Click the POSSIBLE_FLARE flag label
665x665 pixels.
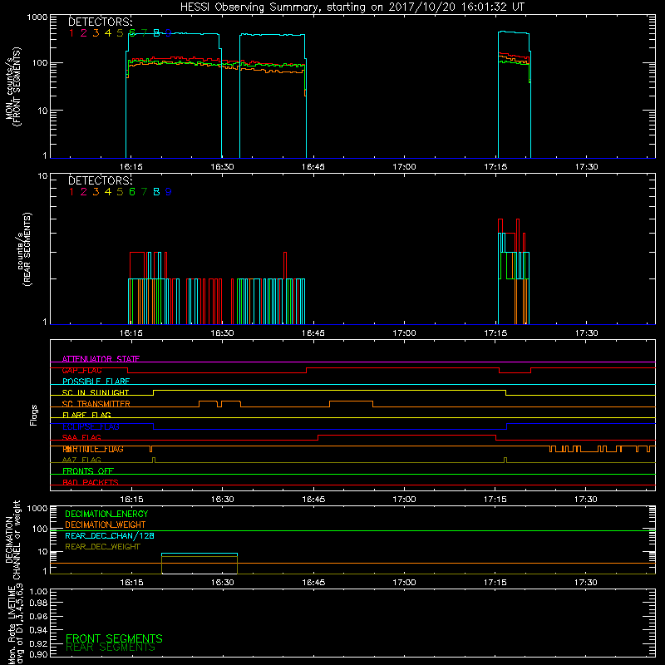96,382
